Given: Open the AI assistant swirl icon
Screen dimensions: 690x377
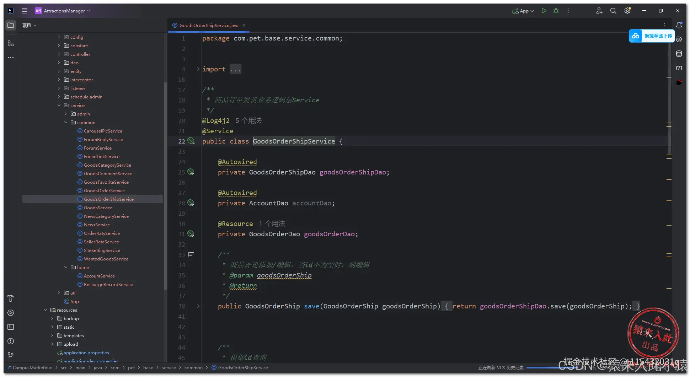Looking at the screenshot, I should 679,39.
